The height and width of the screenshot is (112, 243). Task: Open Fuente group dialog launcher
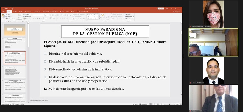[x=56, y=21]
